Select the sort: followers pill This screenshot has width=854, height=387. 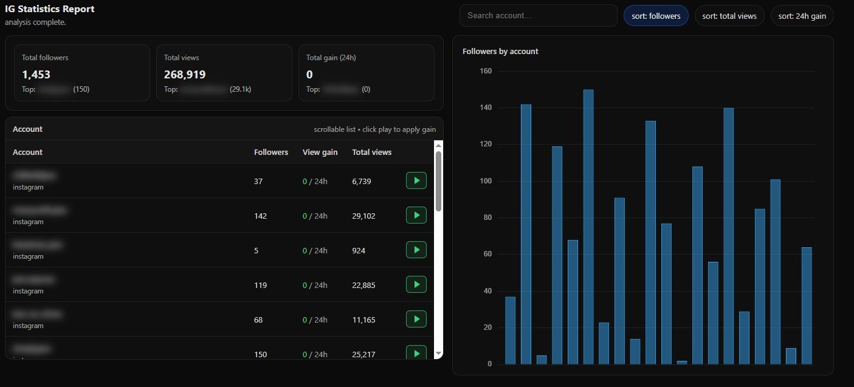(656, 16)
